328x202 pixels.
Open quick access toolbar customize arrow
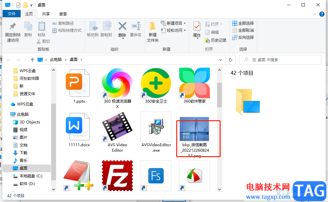(32, 5)
